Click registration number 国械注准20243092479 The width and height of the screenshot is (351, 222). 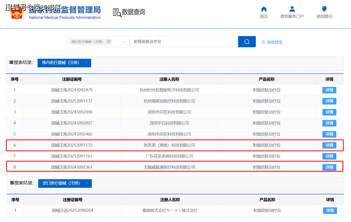click(x=72, y=90)
